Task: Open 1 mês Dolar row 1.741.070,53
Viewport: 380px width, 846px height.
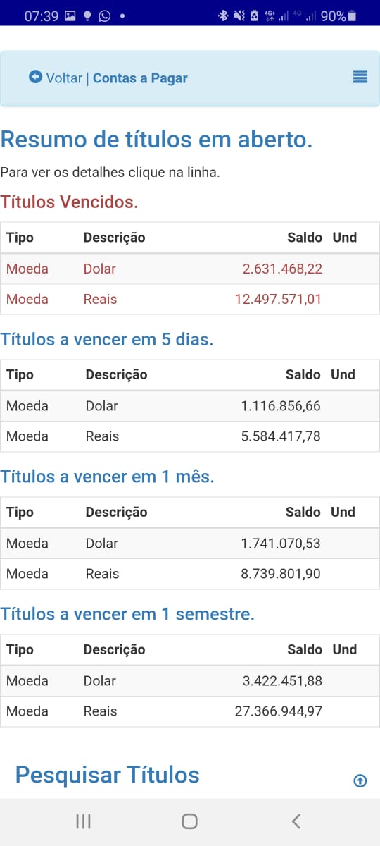Action: tap(190, 544)
